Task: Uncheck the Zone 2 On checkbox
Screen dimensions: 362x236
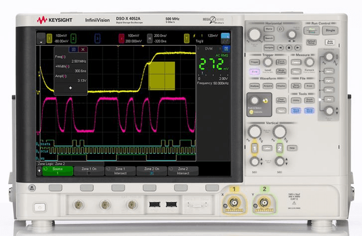Action: [152, 173]
